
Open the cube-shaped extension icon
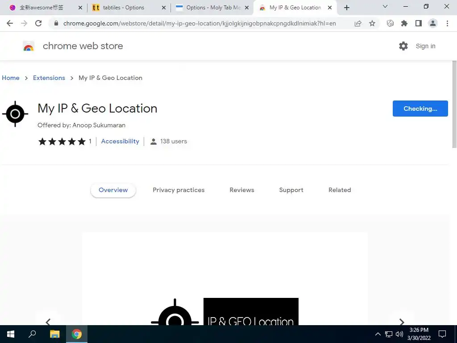pos(390,23)
